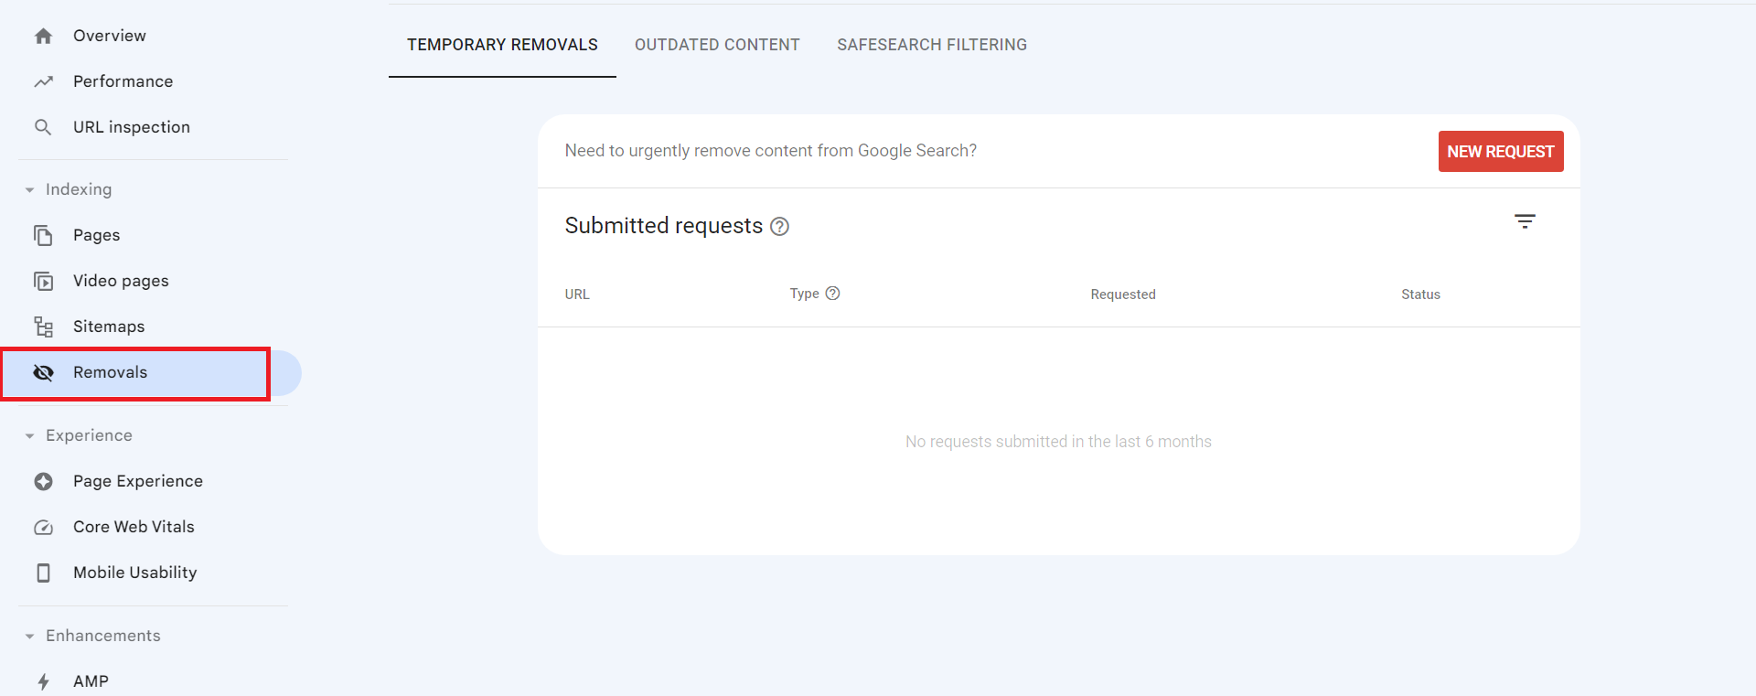The image size is (1756, 696).
Task: Click the help icon beside Submitted requests
Action: 779,227
